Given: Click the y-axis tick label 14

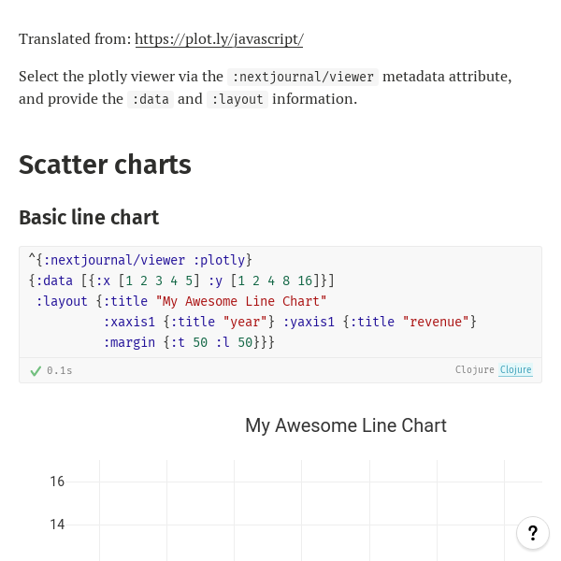Looking at the screenshot, I should point(57,525).
